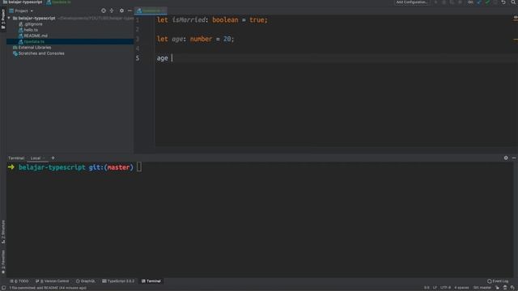Click the 'master' text in terminal prompt
This screenshot has width=518, height=291.
click(118, 167)
